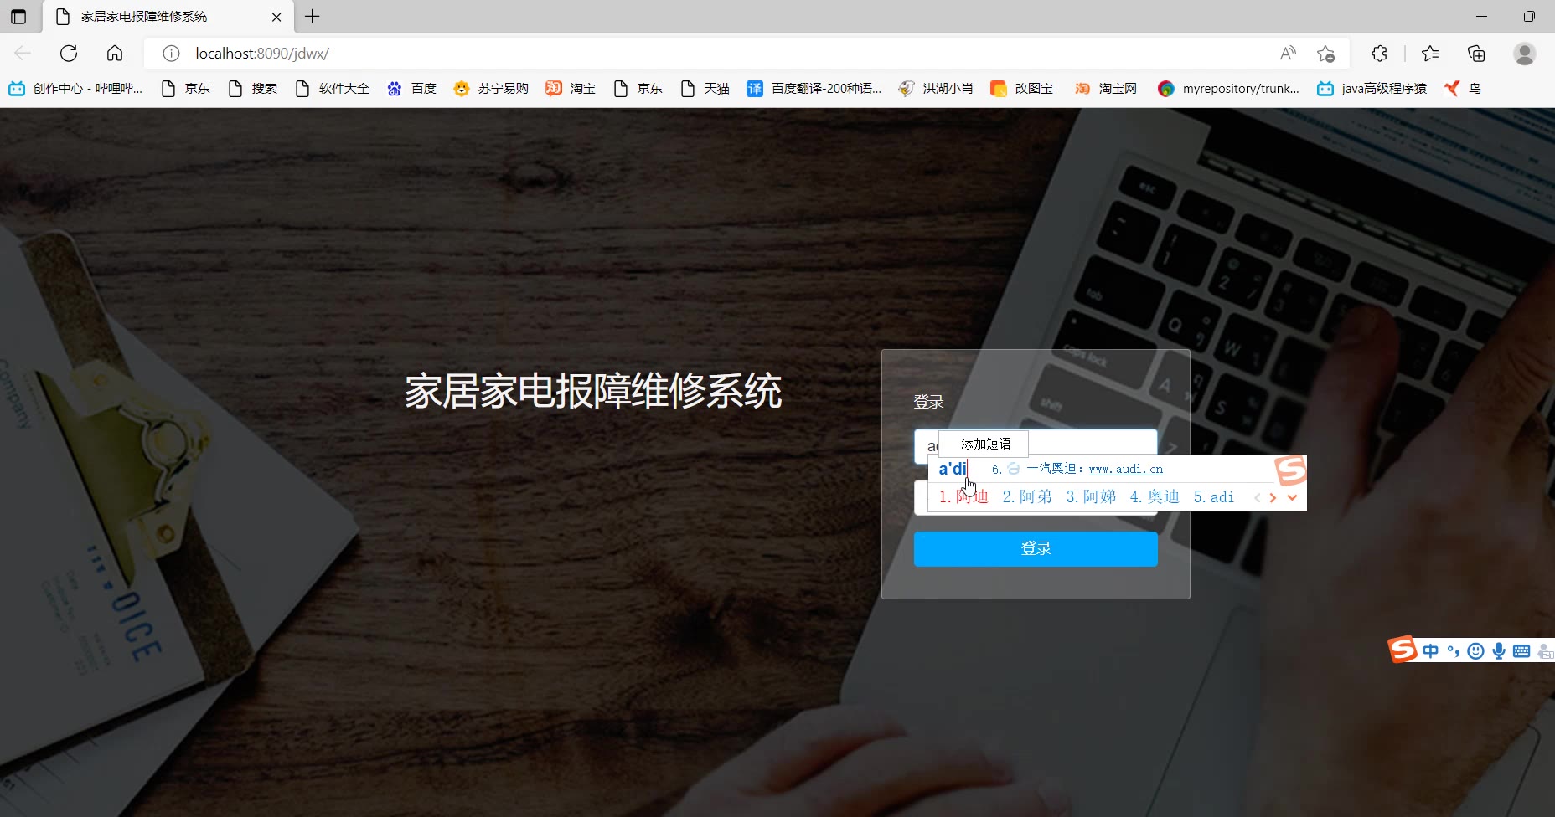
Task: Choose candidate 5 adi
Action: pyautogui.click(x=1214, y=497)
